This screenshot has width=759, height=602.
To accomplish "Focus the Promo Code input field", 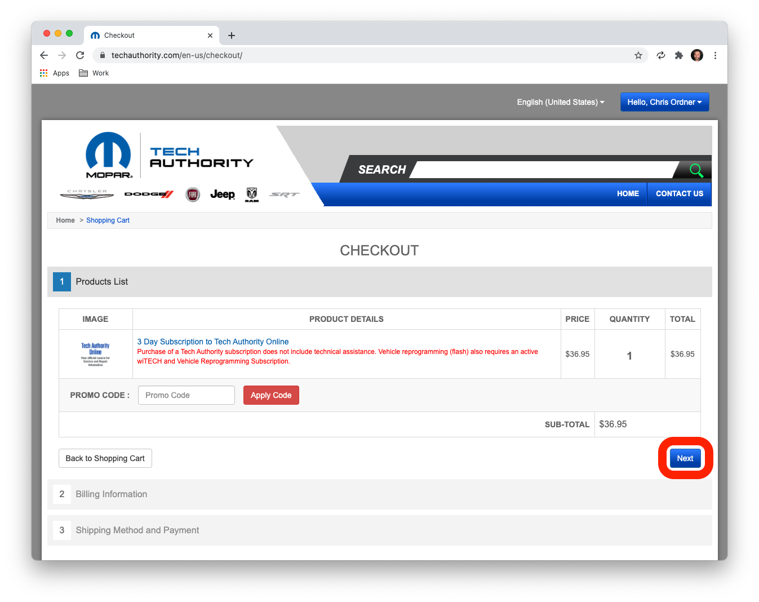I will (x=187, y=395).
